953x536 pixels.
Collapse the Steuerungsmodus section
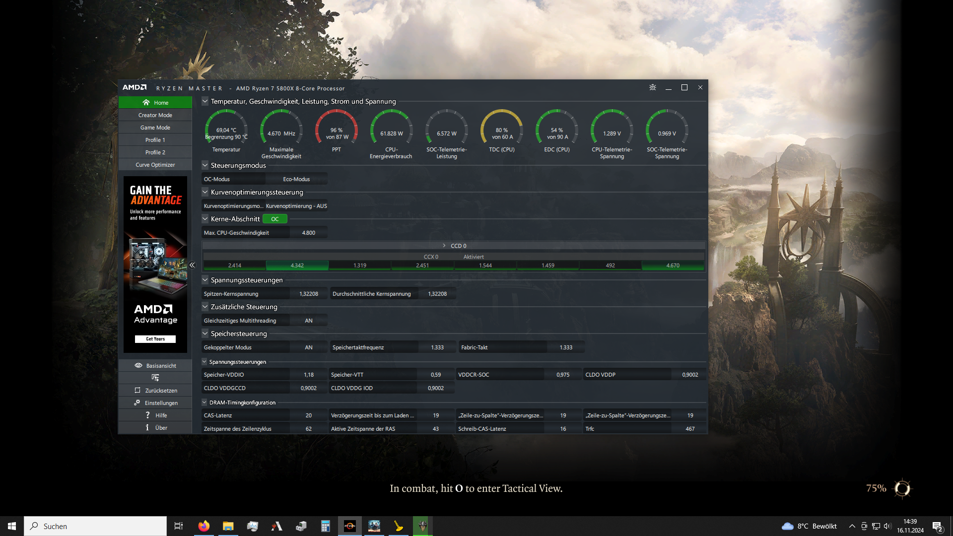click(205, 165)
